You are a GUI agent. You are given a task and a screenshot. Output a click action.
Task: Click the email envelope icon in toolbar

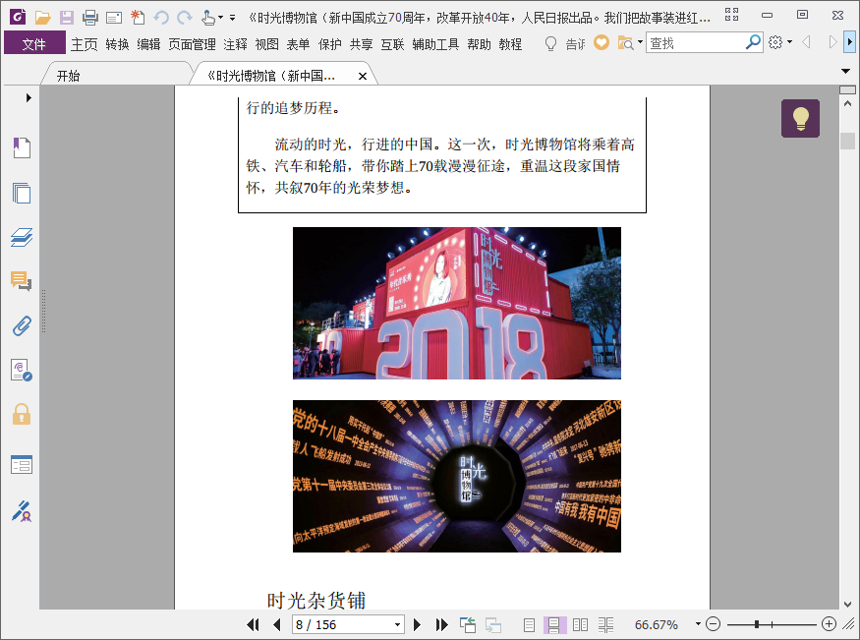114,18
